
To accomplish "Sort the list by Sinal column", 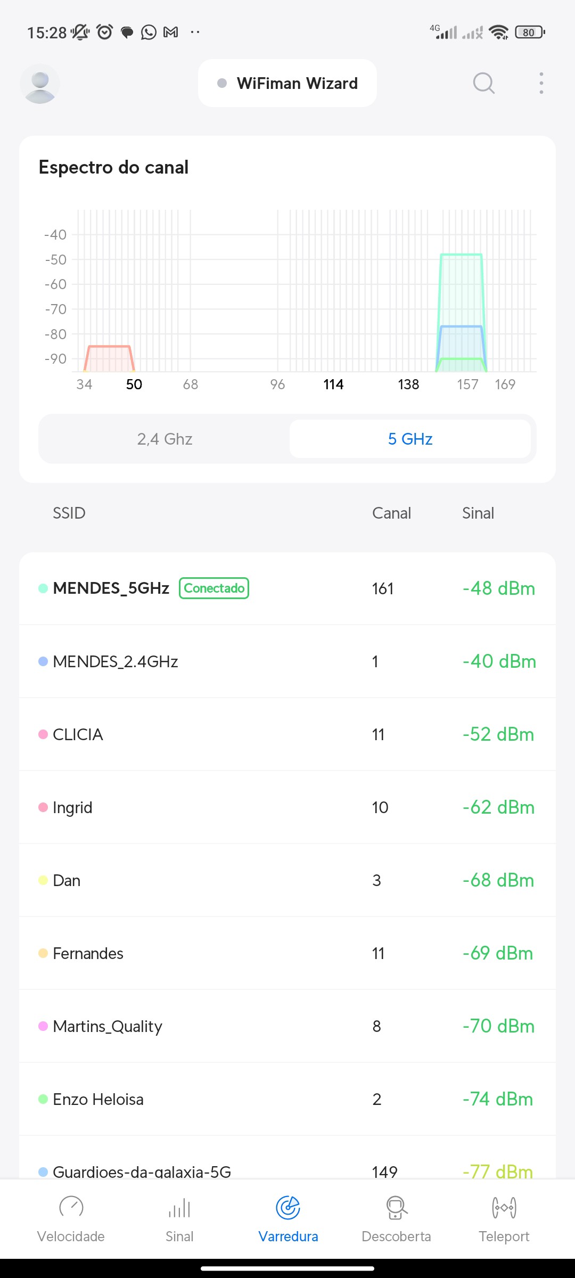I will [478, 513].
